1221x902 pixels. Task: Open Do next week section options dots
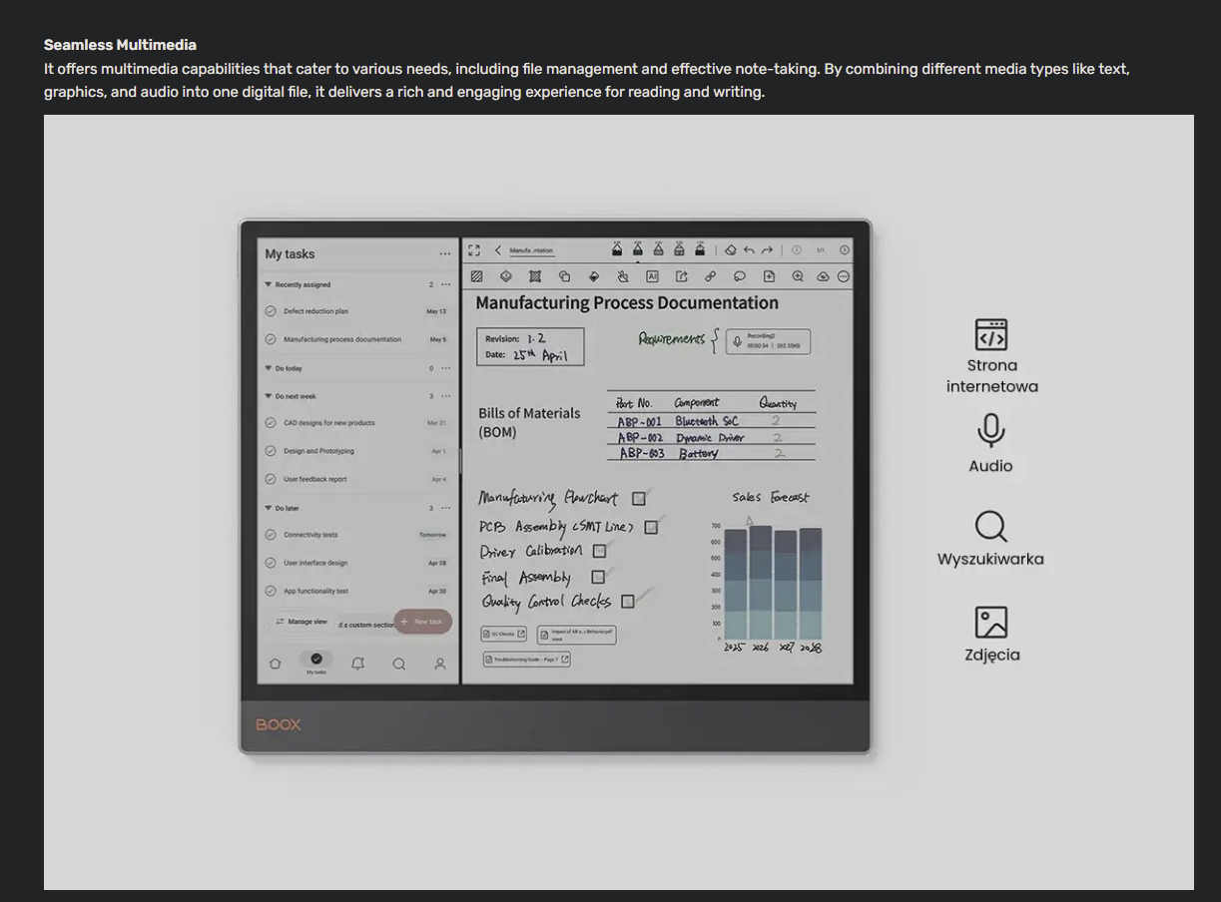click(x=446, y=396)
